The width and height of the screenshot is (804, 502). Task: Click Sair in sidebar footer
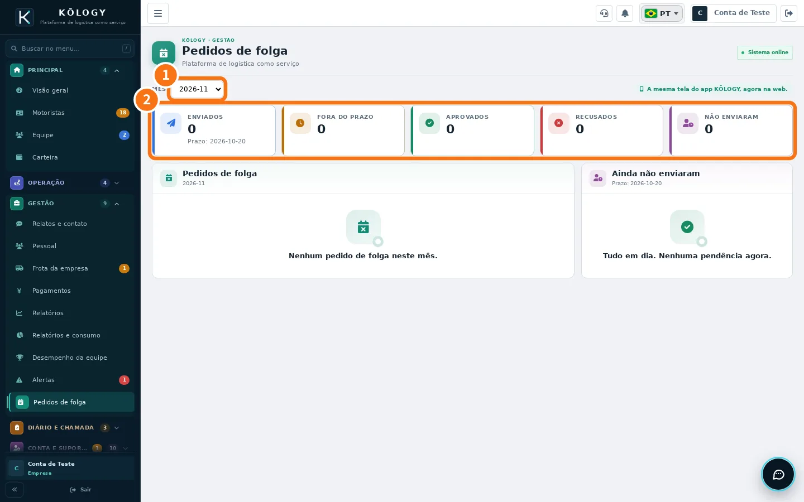(81, 490)
